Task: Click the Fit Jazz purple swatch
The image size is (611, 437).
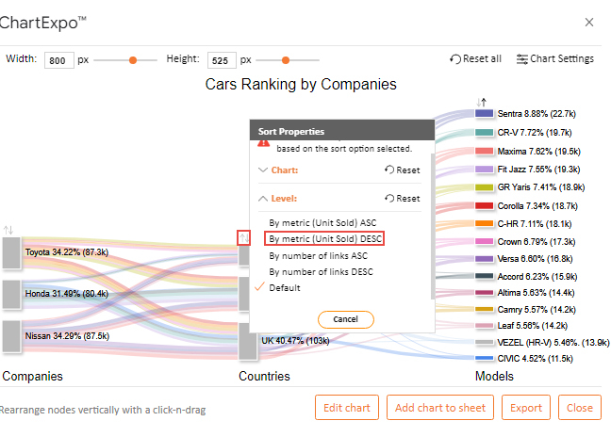Action: (485, 170)
